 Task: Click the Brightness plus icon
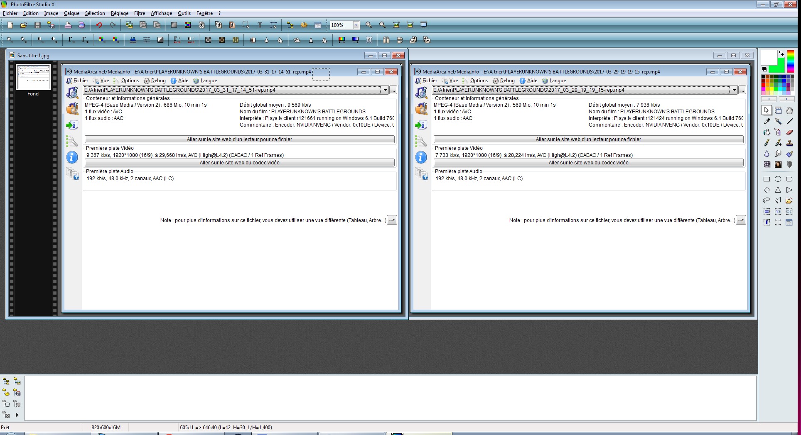coord(24,40)
